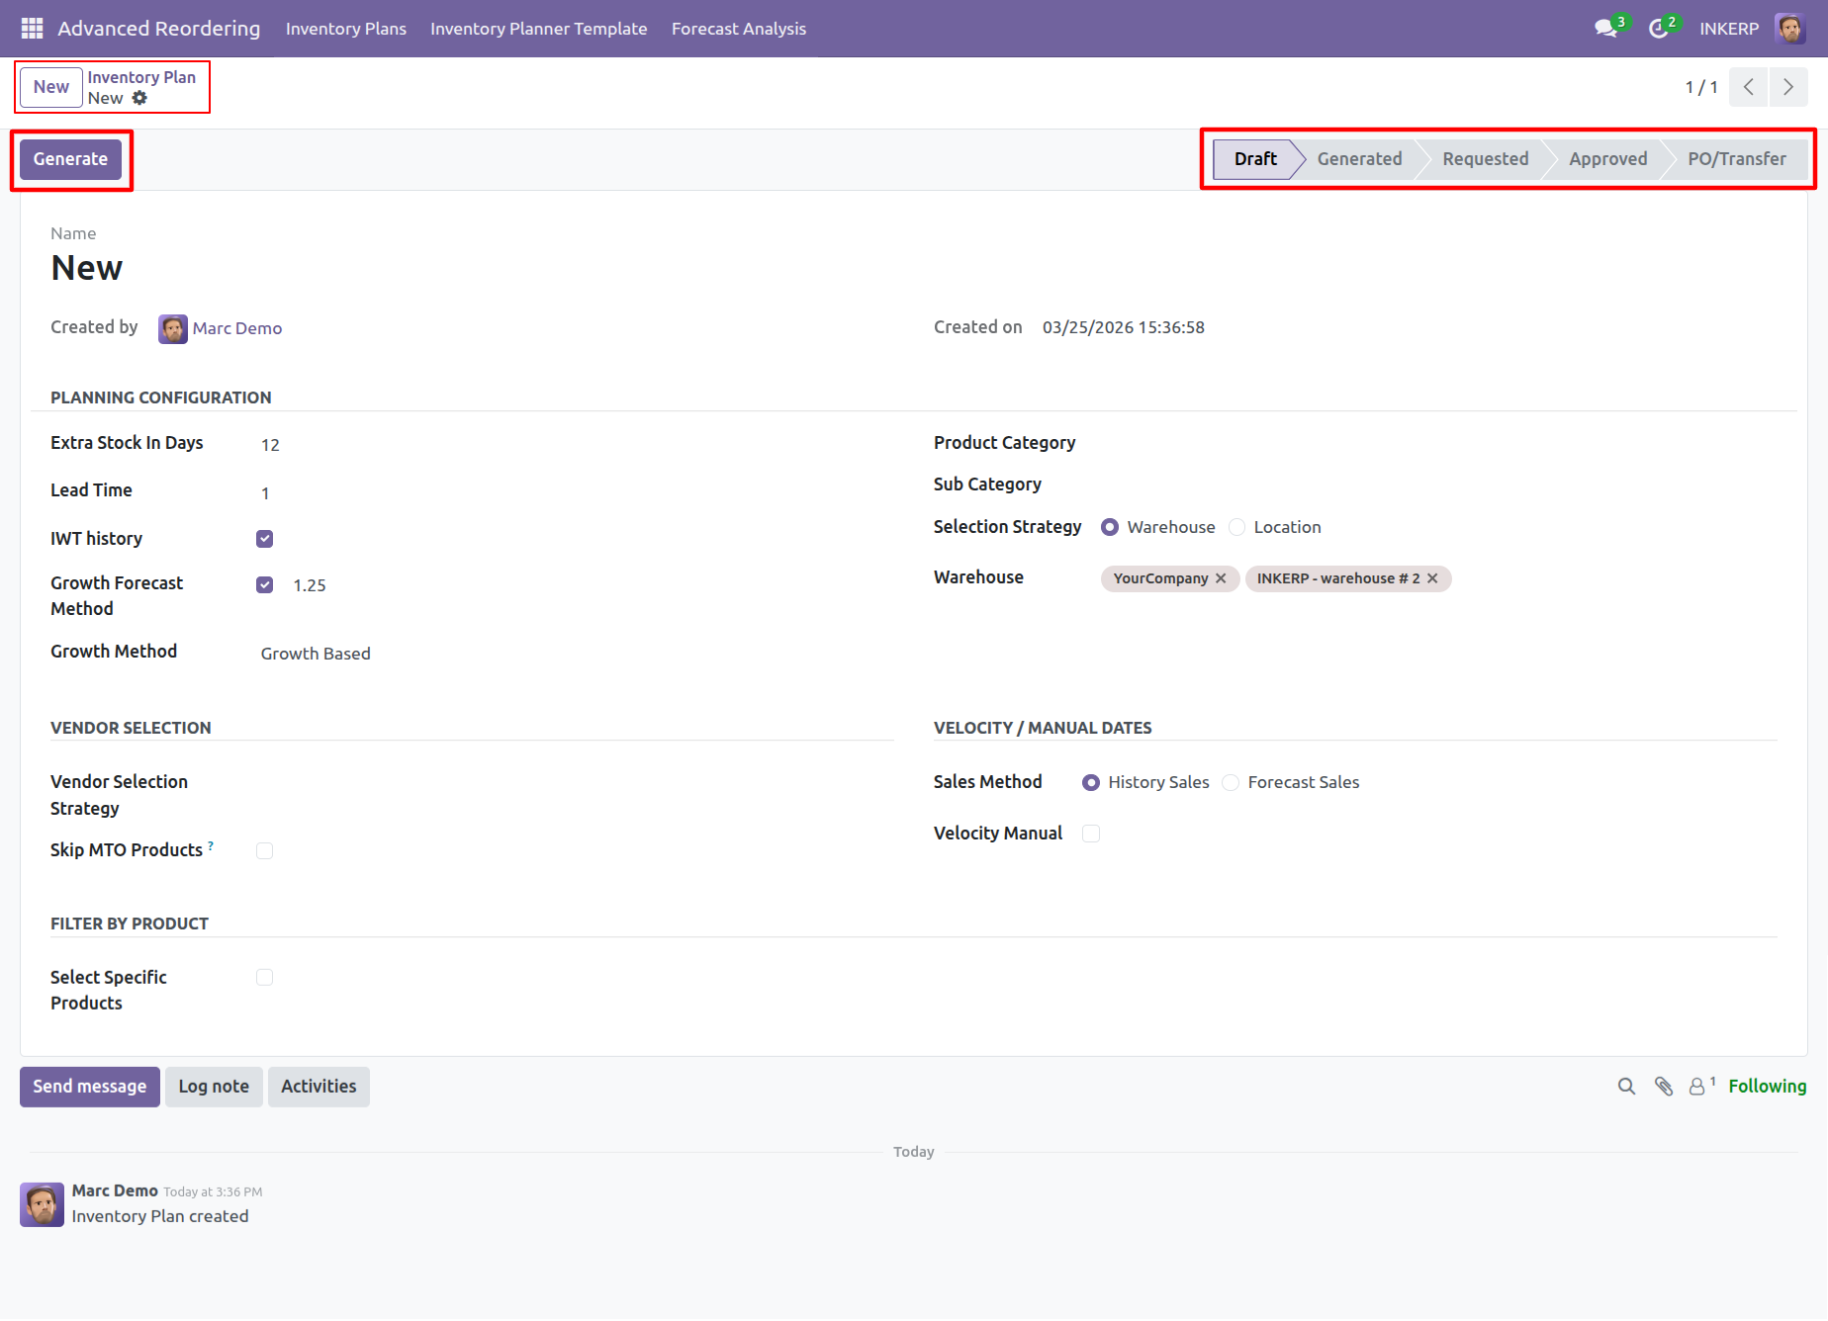Go to the previous record arrow
1828x1321 pixels.
point(1749,87)
